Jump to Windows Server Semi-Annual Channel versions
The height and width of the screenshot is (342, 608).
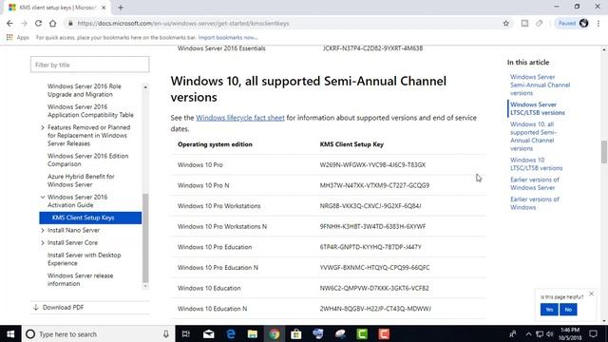click(540, 85)
